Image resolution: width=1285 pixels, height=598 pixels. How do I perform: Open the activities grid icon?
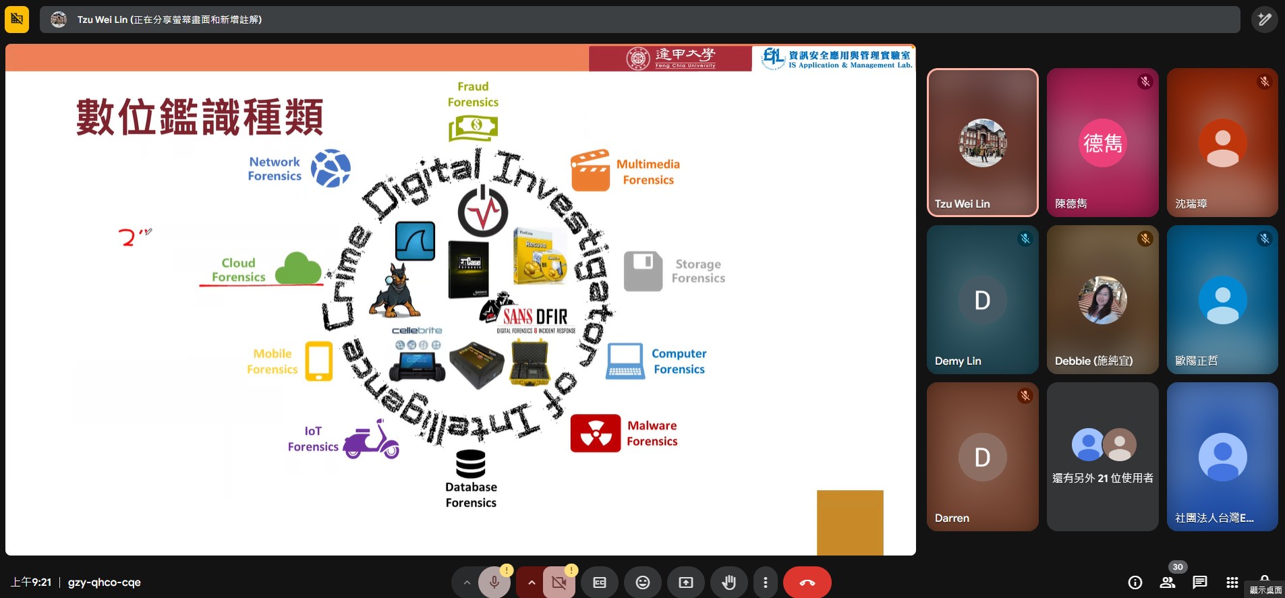coord(1232,582)
